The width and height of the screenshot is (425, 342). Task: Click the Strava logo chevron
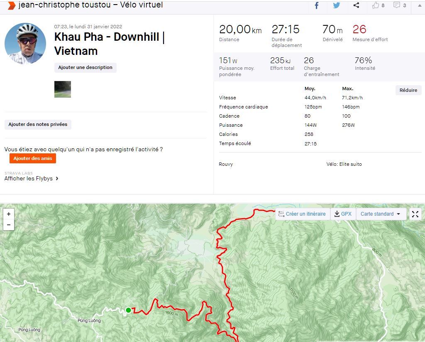pos(12,5)
